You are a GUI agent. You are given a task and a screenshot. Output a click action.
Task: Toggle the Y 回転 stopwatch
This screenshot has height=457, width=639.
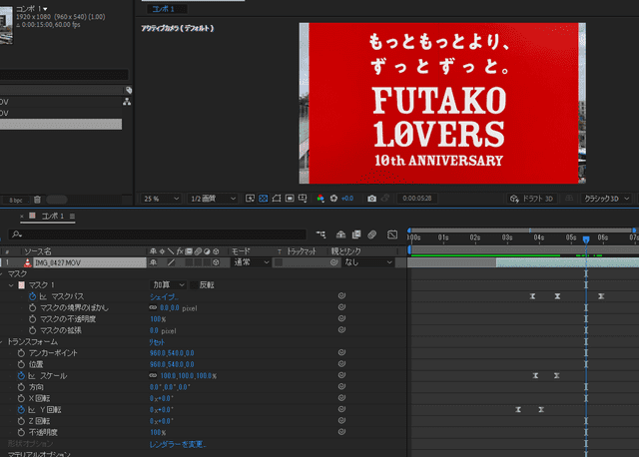(21, 410)
